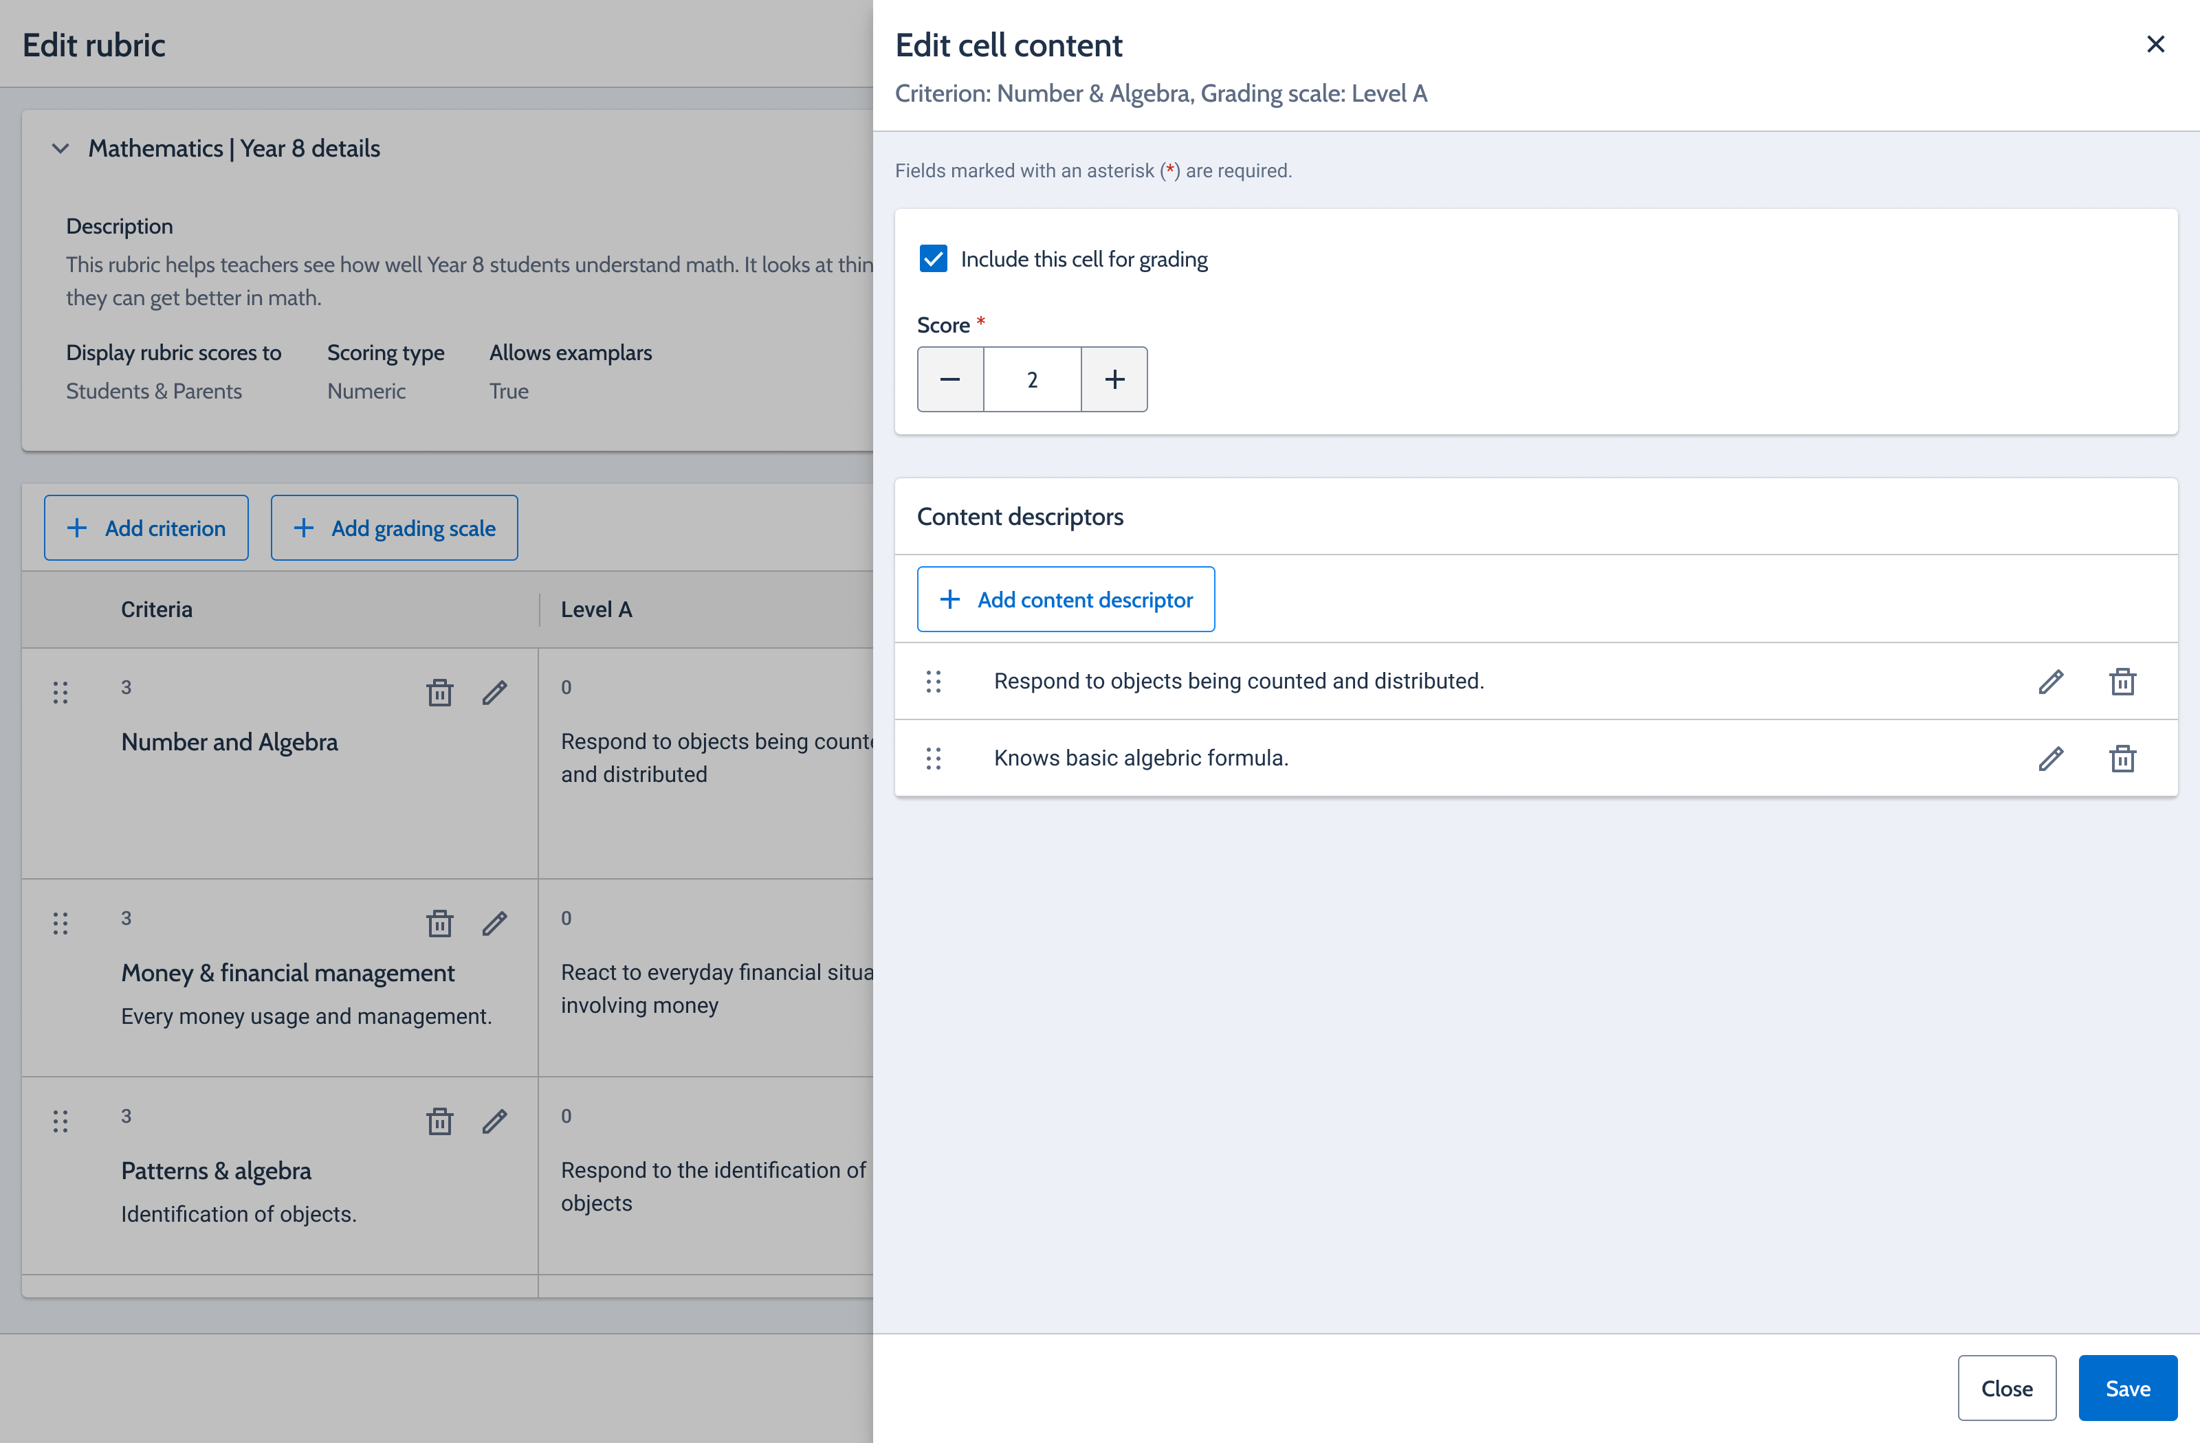
Task: Click the Score value input field
Action: pos(1033,379)
